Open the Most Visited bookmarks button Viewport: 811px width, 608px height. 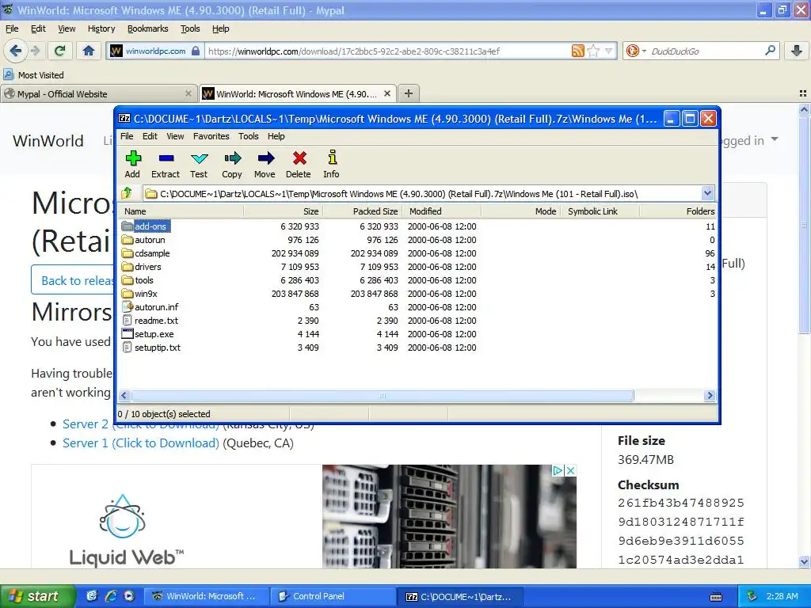pos(34,75)
